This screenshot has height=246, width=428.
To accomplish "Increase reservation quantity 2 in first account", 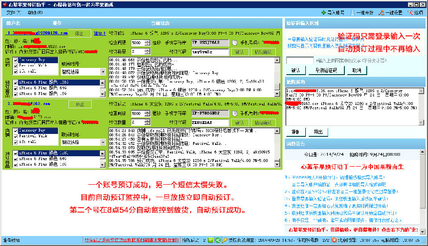I will [x=147, y=50].
